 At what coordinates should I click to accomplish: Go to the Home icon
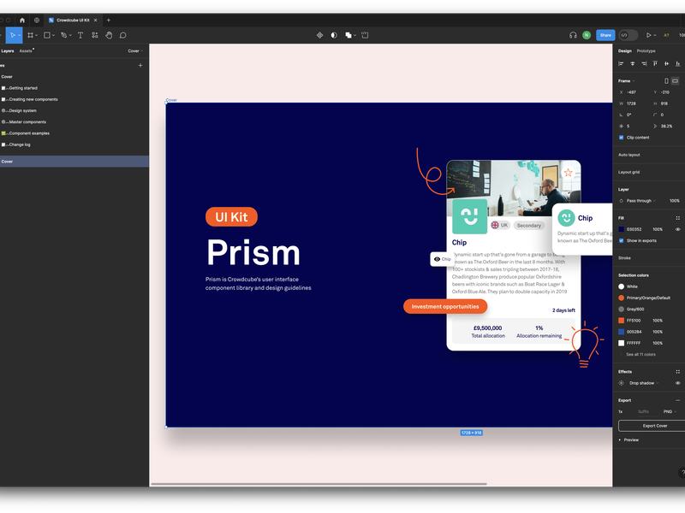[22, 20]
